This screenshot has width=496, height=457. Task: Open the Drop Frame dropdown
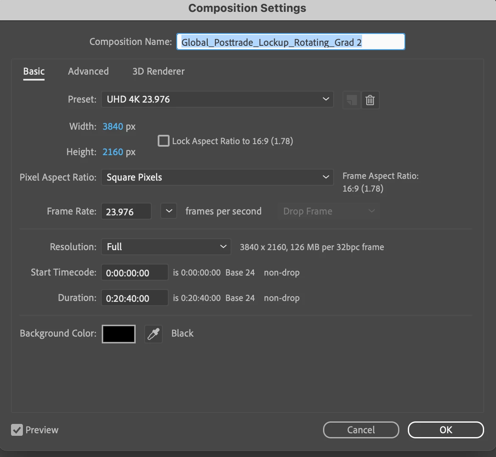329,211
